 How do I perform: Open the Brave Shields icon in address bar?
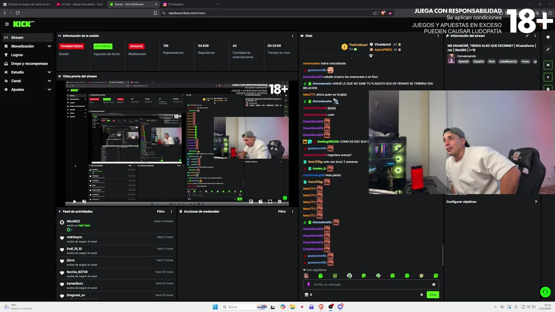pyautogui.click(x=383, y=13)
